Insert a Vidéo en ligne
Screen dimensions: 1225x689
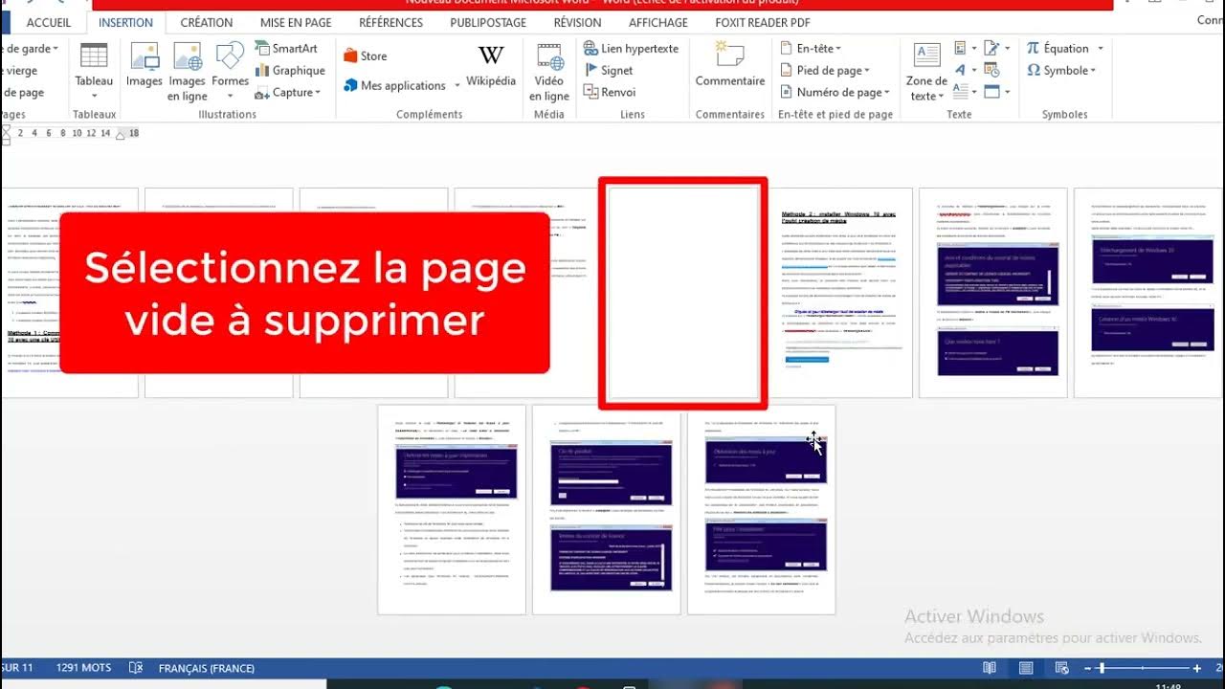549,72
